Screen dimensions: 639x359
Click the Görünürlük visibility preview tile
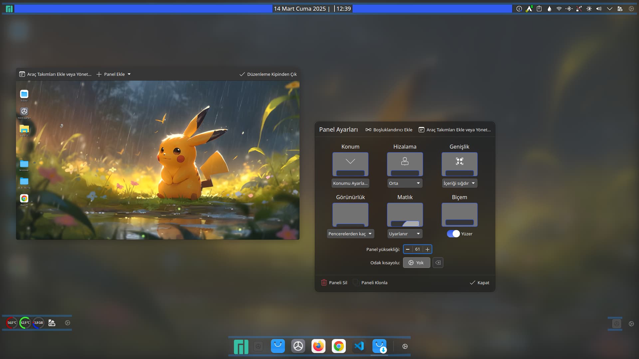(350, 215)
